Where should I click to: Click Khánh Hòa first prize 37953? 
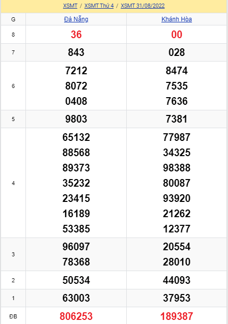coord(177,298)
